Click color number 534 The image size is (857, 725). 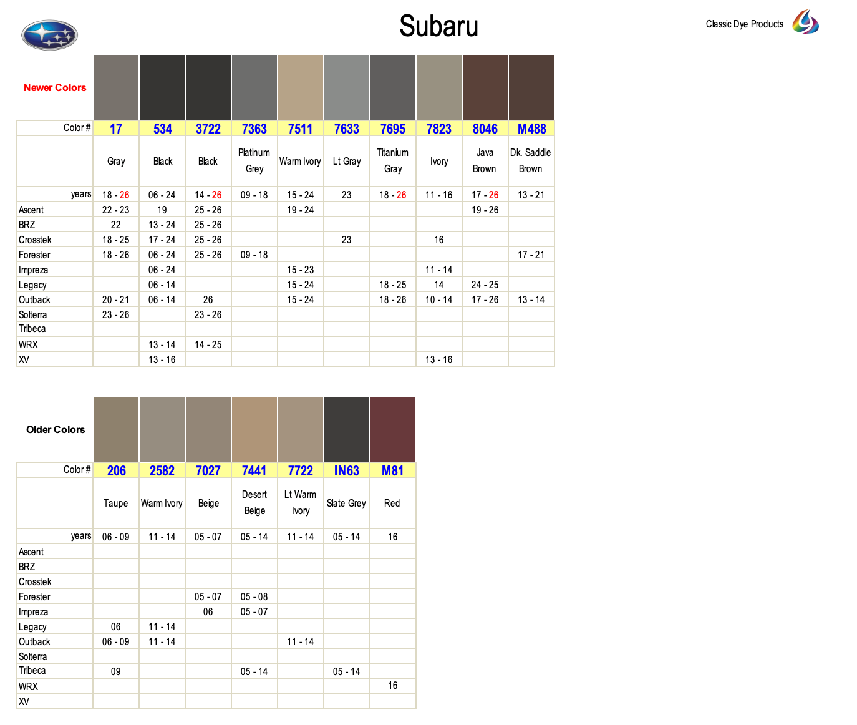[x=162, y=129]
